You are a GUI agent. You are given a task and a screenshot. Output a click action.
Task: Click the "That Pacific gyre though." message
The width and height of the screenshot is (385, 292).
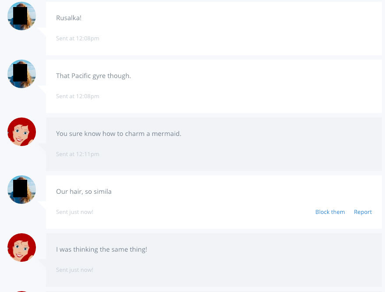[x=94, y=76]
